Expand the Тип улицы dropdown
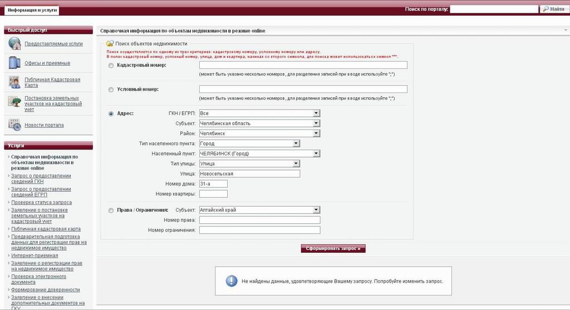The image size is (570, 310). pyautogui.click(x=296, y=163)
